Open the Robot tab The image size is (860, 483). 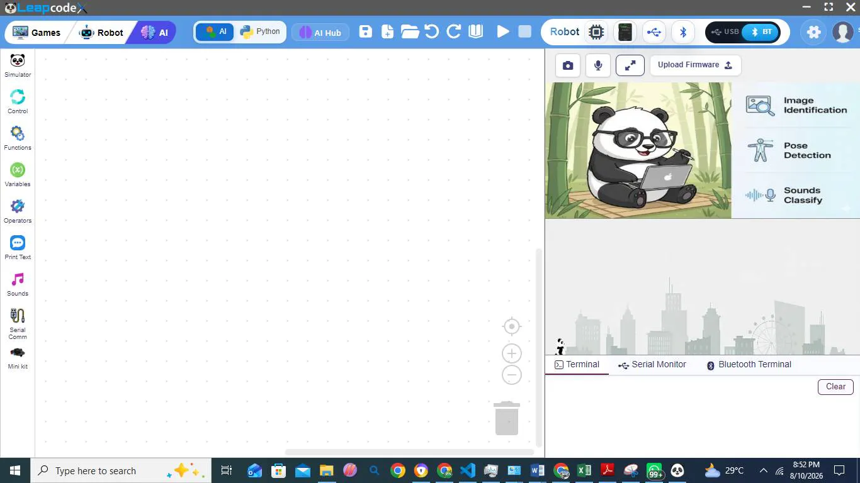(101, 33)
